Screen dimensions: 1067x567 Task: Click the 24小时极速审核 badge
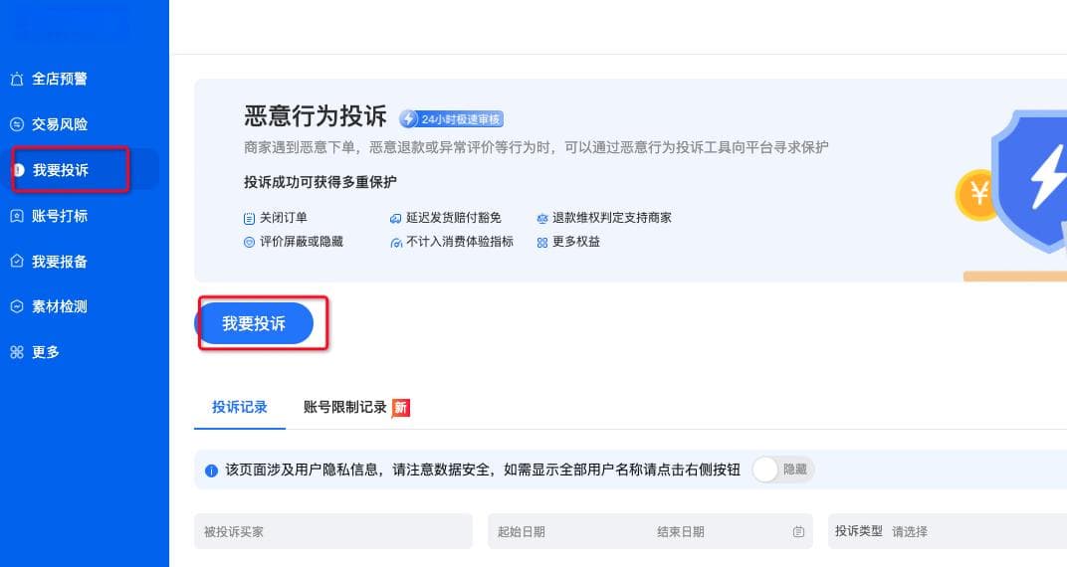coord(451,119)
